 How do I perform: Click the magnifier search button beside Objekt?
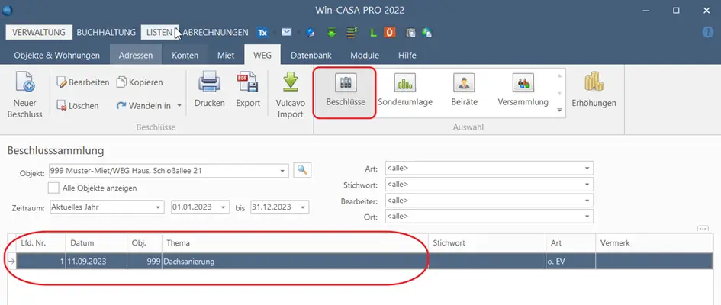(302, 170)
